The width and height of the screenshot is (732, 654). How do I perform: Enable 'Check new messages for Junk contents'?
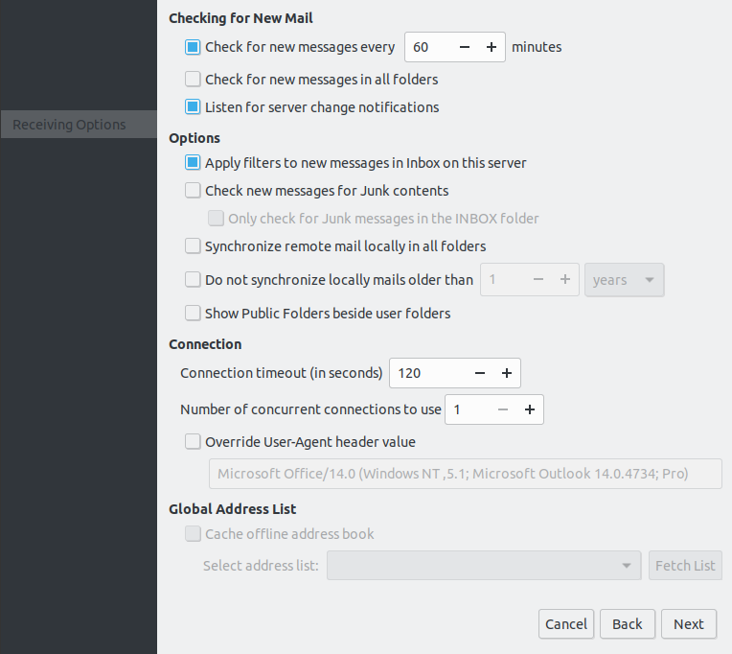coord(194,191)
